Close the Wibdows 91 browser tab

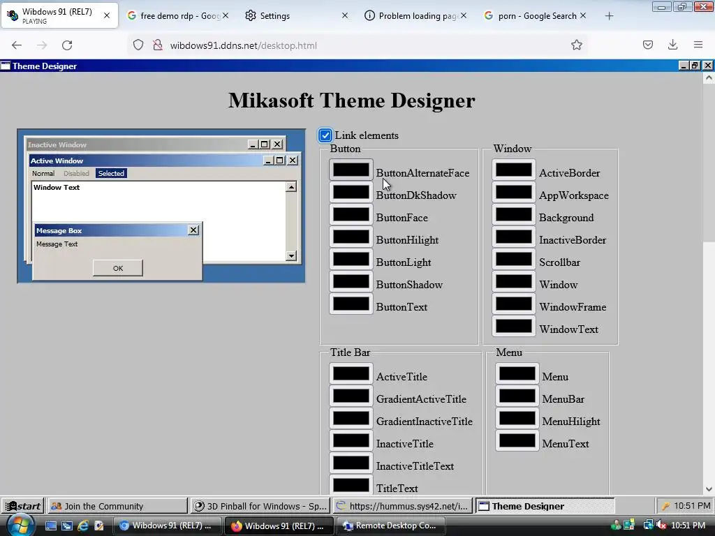point(107,15)
